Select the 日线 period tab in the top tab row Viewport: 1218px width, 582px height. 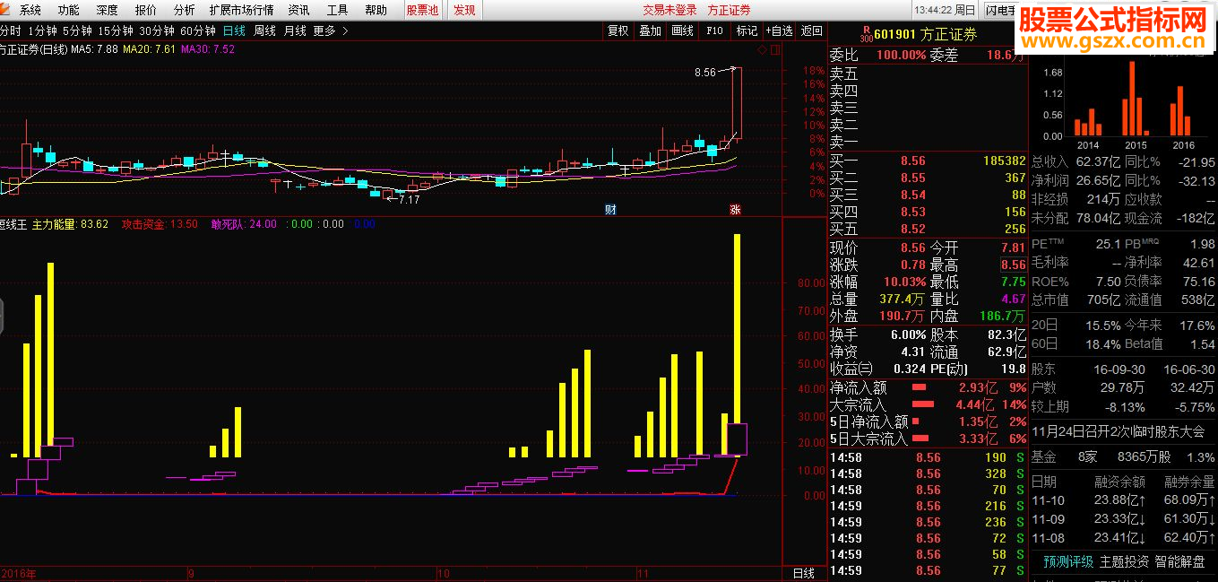234,30
